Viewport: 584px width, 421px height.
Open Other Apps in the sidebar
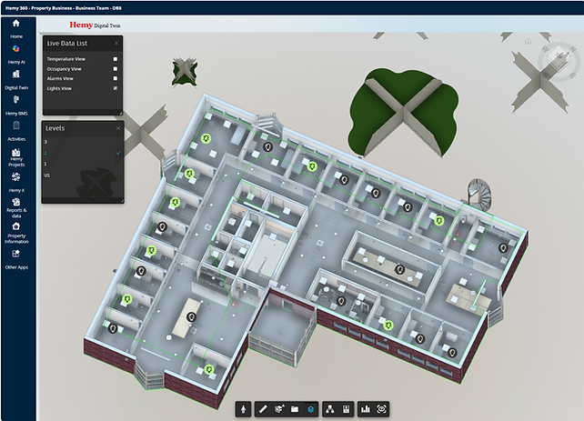click(16, 259)
